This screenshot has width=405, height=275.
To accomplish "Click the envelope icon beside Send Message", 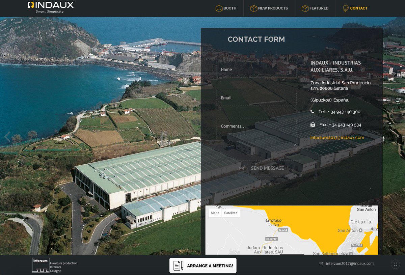I will point(242,168).
